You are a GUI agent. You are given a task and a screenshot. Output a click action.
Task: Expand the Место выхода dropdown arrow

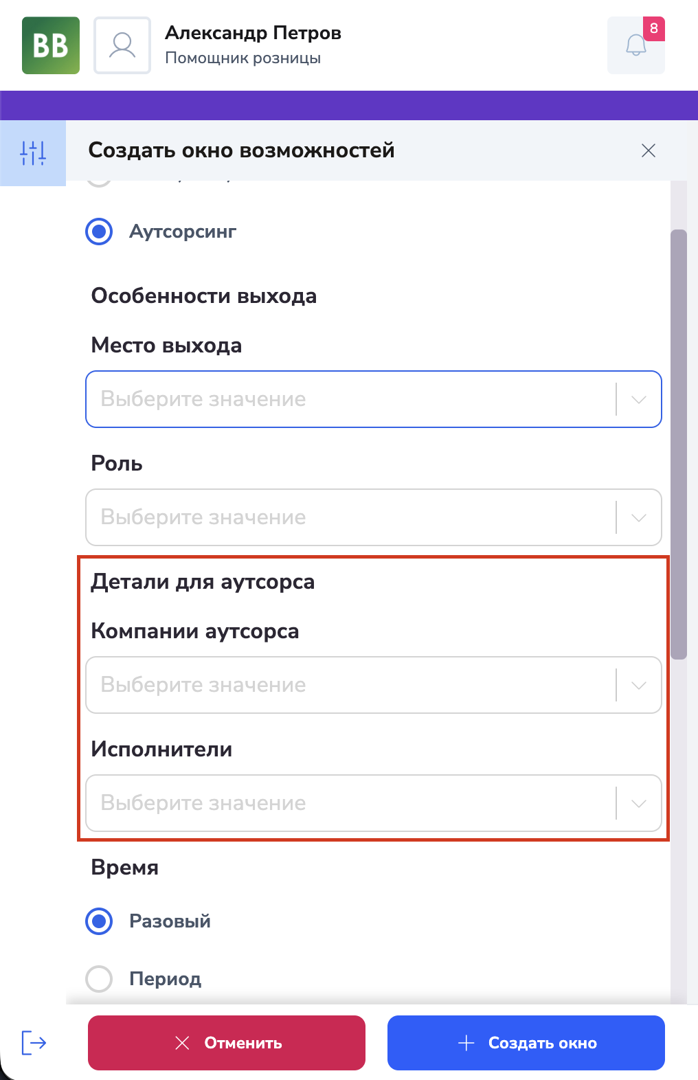639,399
